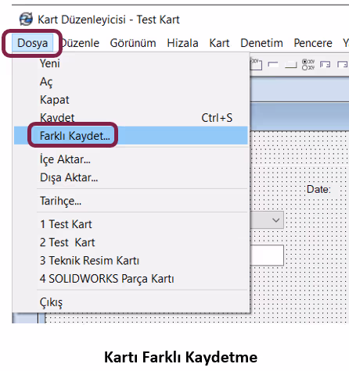Choose Dışa Aktar... menu item

tap(131, 177)
